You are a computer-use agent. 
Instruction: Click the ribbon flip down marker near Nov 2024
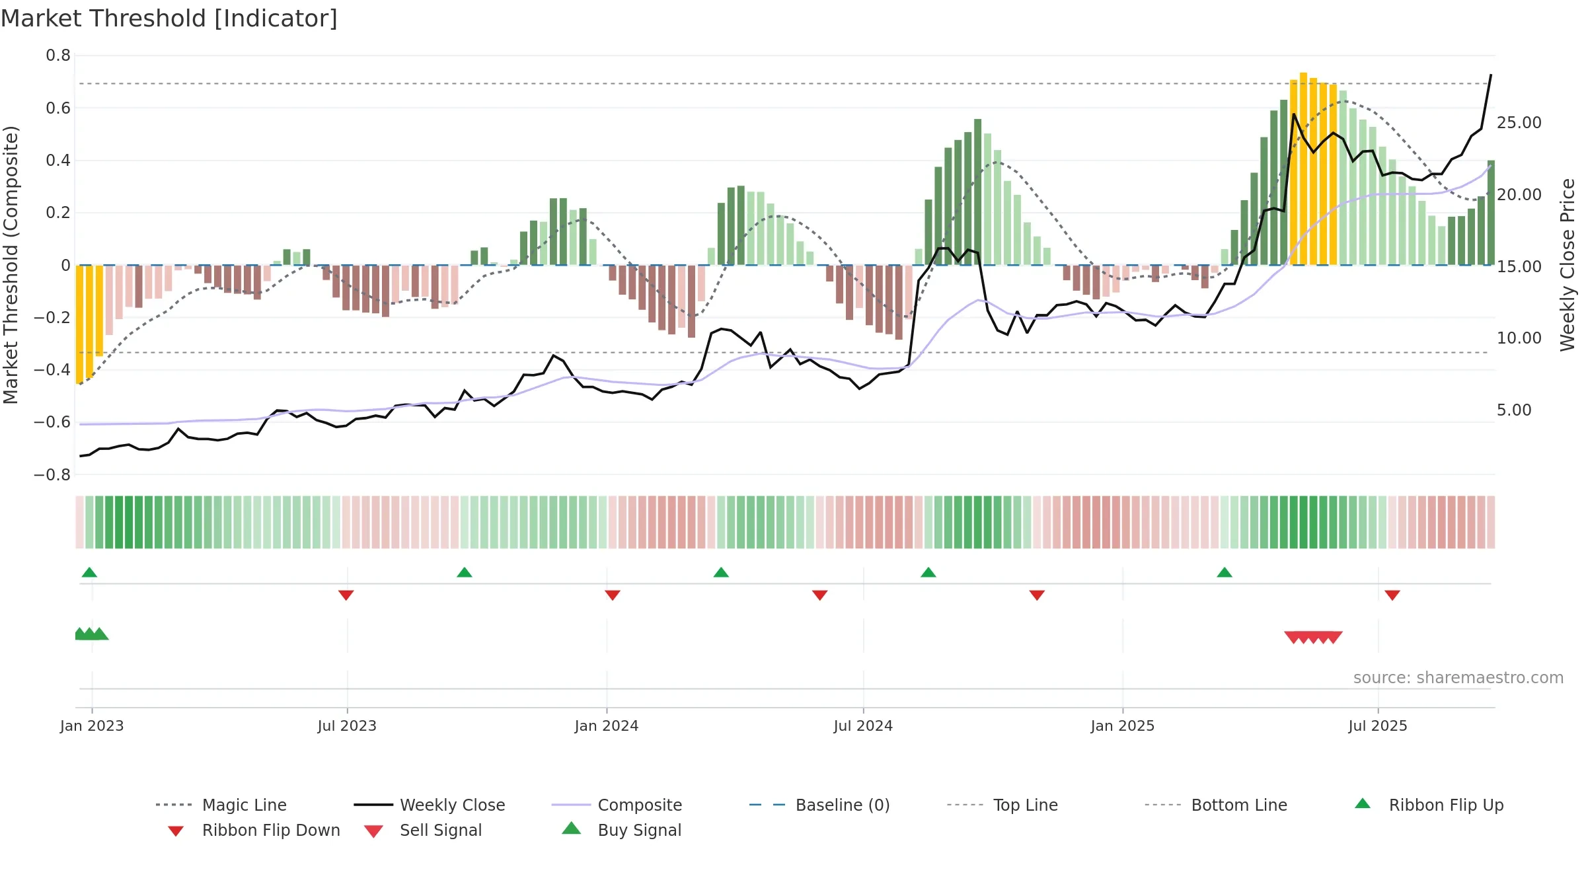coord(1037,595)
